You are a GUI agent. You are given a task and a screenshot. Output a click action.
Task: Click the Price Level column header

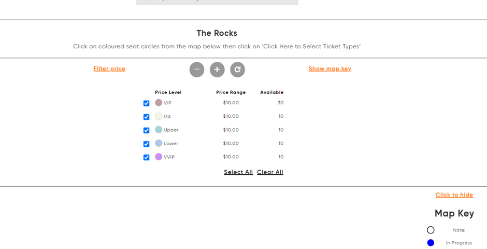[168, 92]
